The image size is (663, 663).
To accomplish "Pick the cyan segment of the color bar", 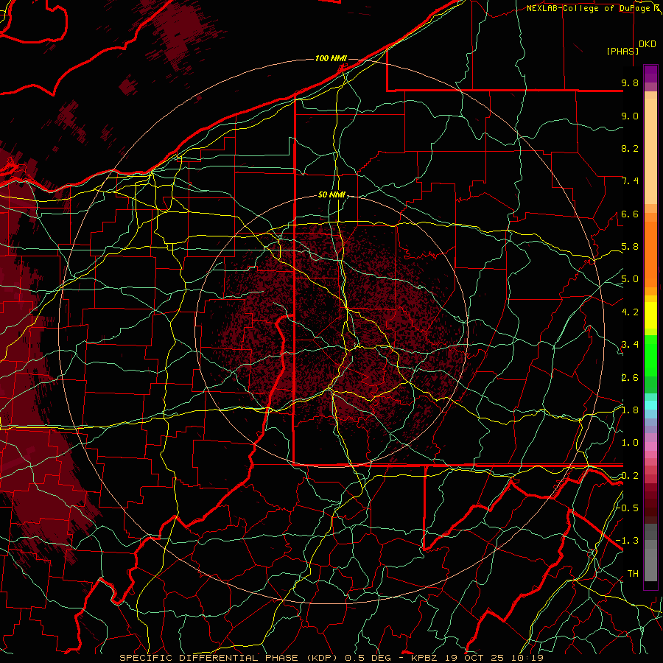I will tap(650, 404).
